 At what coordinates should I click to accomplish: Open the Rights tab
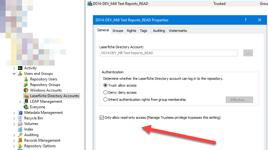click(x=131, y=31)
